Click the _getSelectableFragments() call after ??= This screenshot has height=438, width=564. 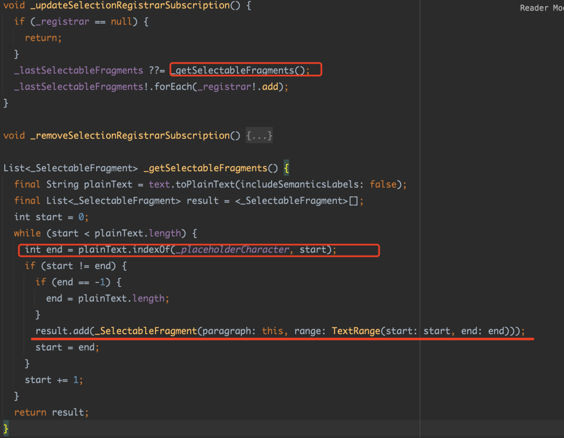pos(240,70)
